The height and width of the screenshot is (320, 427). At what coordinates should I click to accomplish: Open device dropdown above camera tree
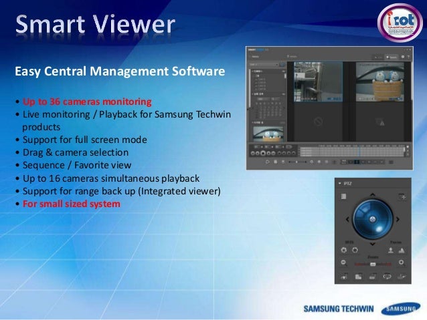click(264, 64)
